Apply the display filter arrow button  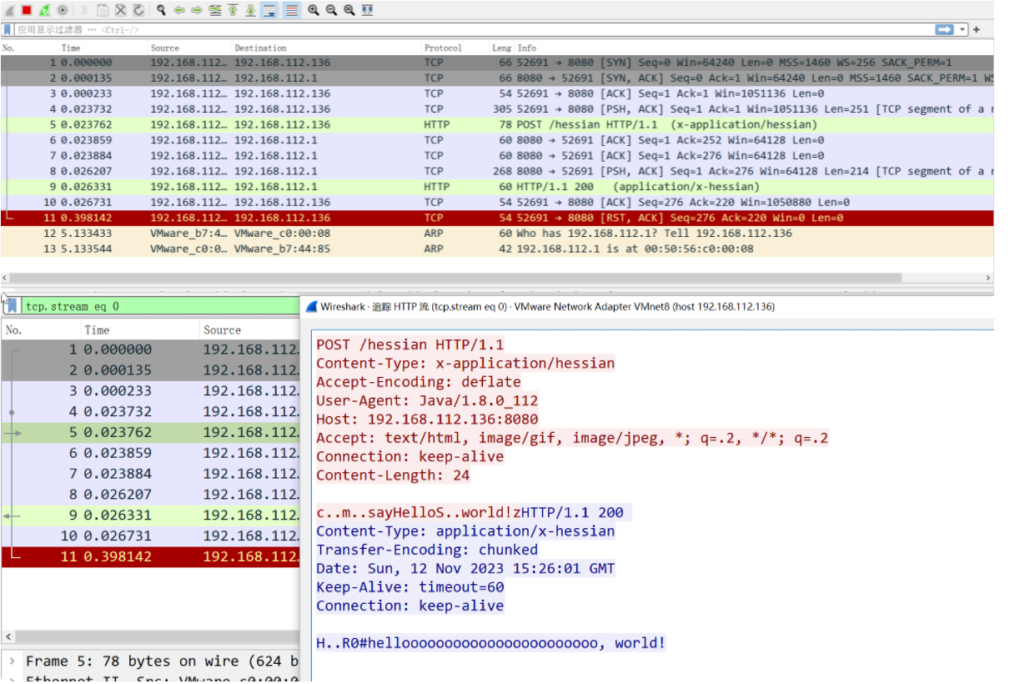click(x=944, y=29)
